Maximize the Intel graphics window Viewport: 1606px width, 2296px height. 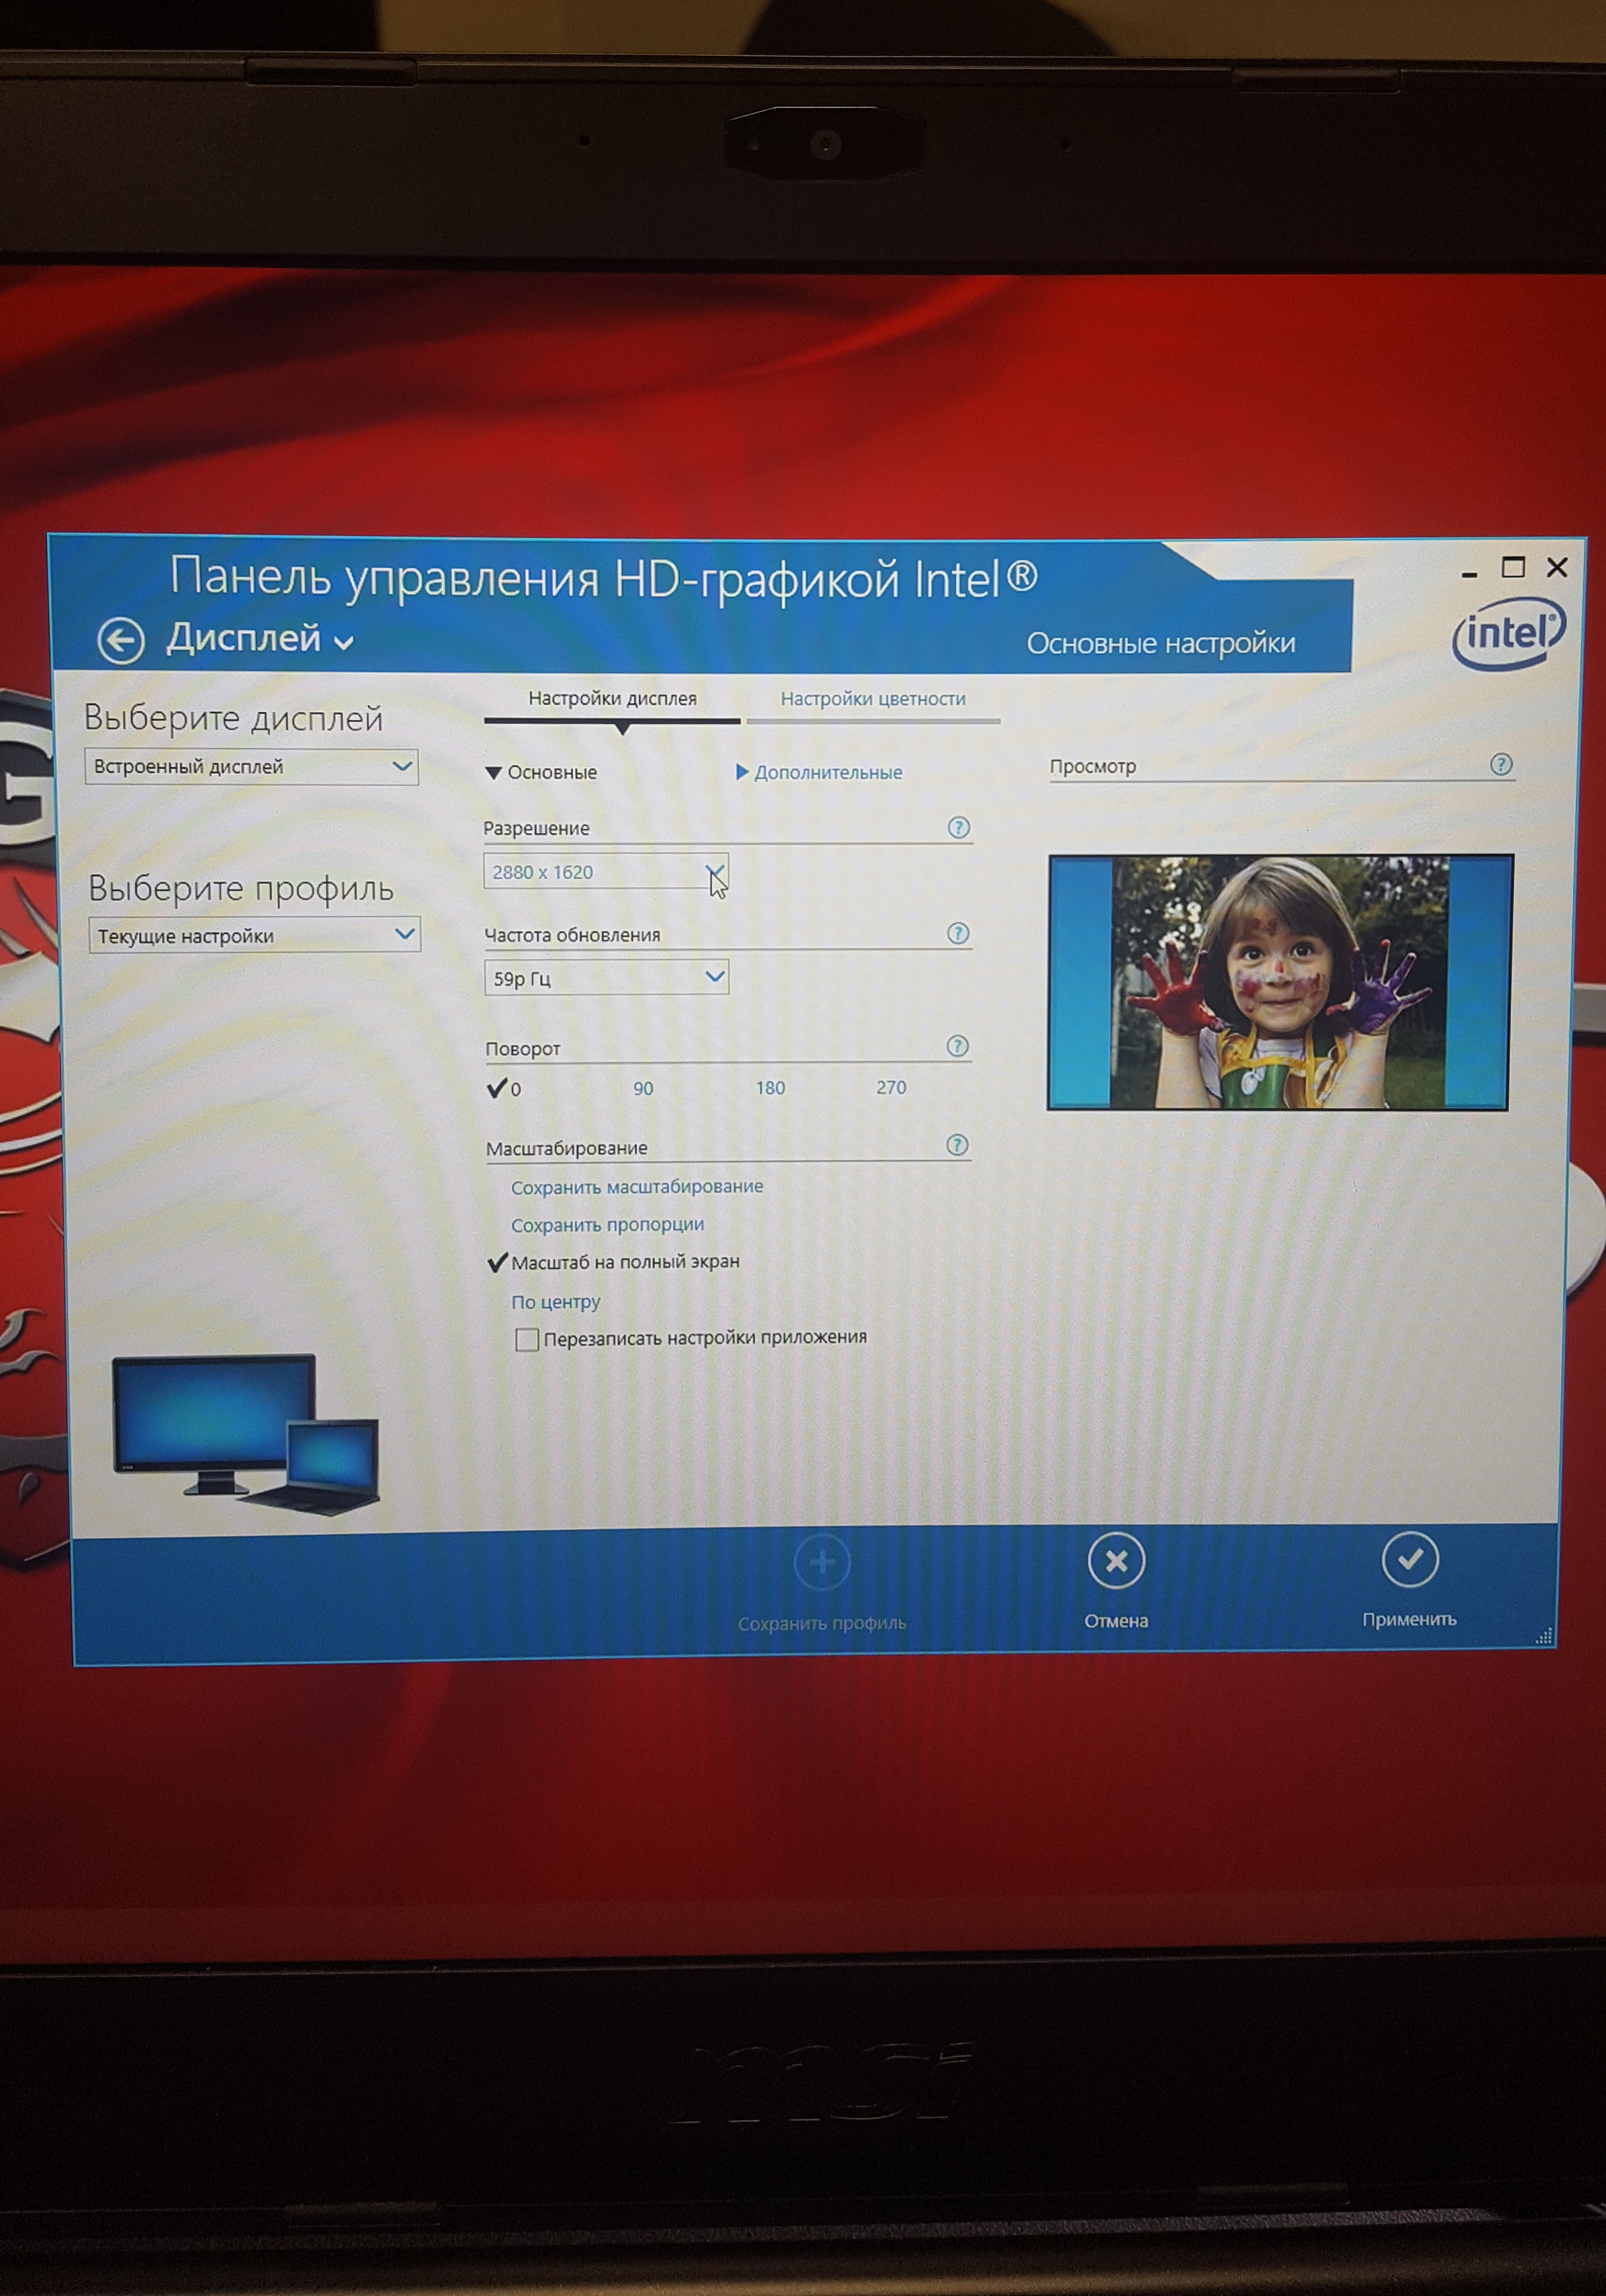pyautogui.click(x=1513, y=568)
